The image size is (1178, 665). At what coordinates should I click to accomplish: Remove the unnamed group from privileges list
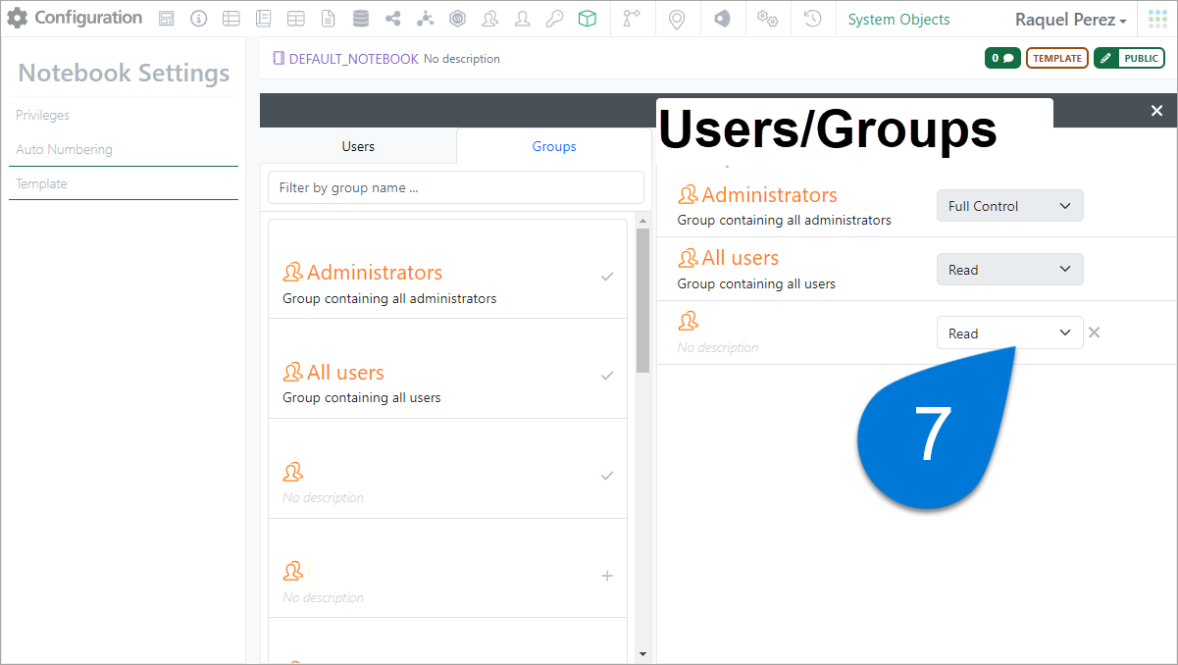pos(1095,332)
